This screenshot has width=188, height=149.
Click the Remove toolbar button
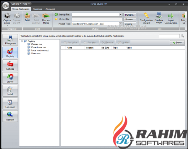coord(107,42)
